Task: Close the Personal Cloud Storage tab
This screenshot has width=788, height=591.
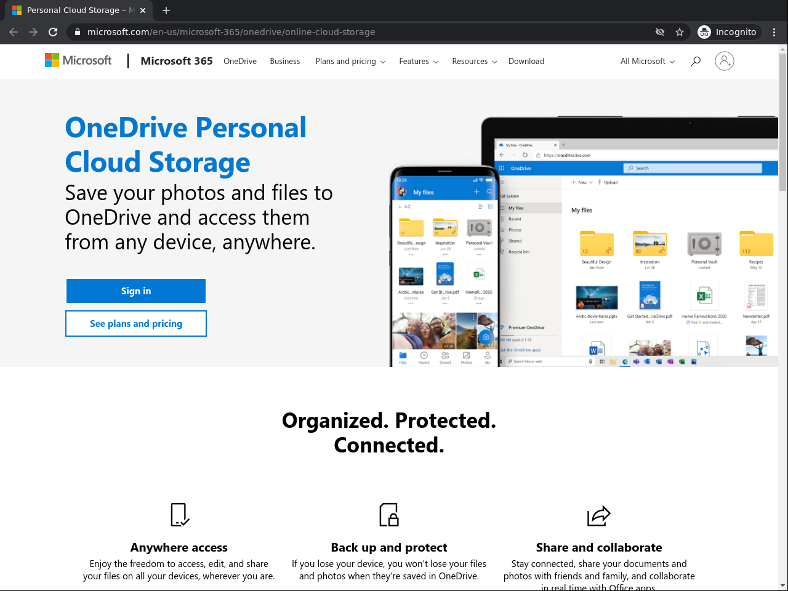Action: coord(143,10)
